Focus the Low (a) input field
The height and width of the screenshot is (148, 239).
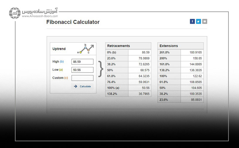click(x=82, y=70)
